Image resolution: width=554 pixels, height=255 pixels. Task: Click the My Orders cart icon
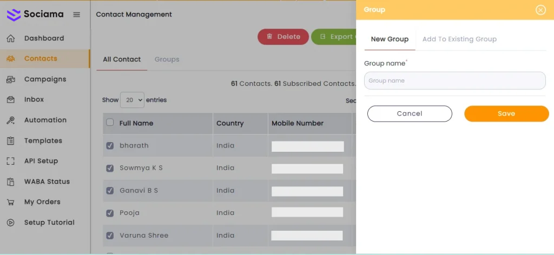(11, 202)
